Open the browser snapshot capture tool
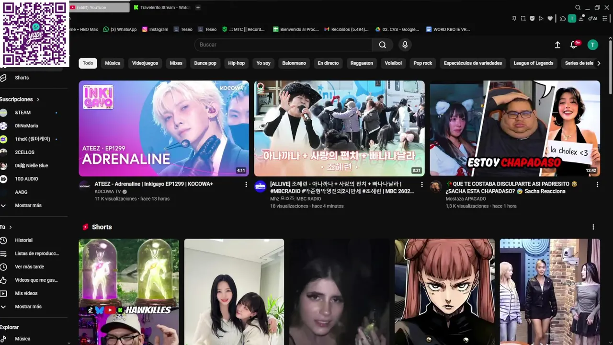This screenshot has height=345, width=613. [x=523, y=19]
